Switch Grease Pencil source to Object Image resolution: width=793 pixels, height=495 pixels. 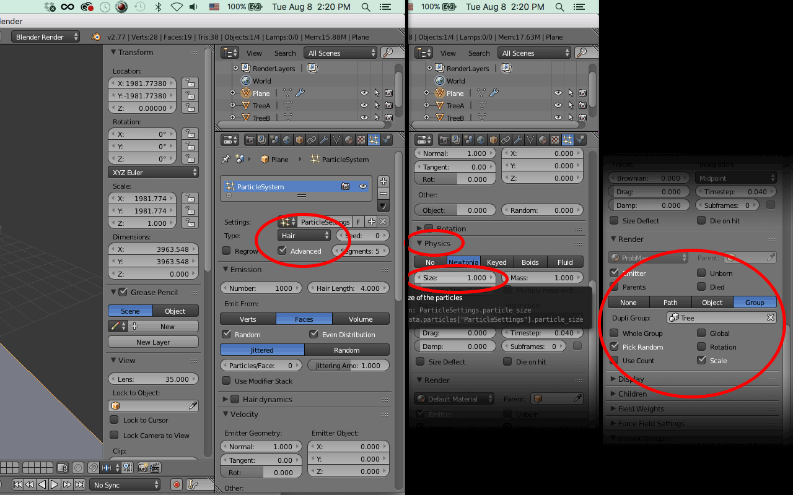(175, 311)
